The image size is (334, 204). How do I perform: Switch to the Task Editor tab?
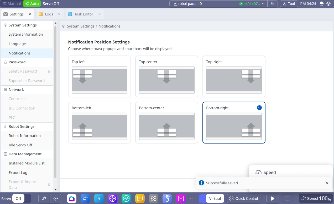[x=83, y=14]
